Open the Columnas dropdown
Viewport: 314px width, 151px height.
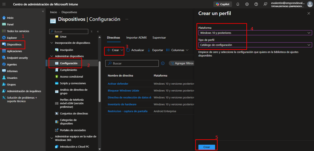178,50
